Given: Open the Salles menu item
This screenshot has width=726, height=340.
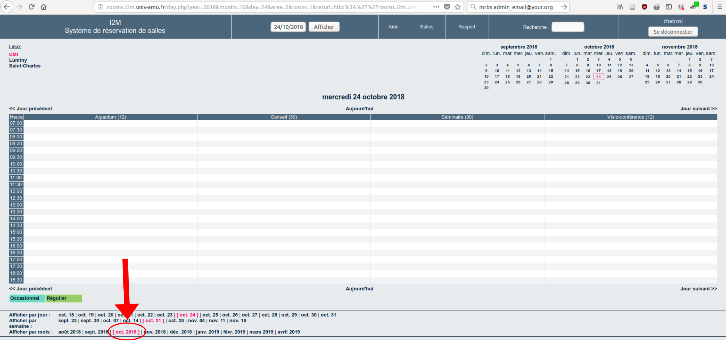Looking at the screenshot, I should point(427,27).
